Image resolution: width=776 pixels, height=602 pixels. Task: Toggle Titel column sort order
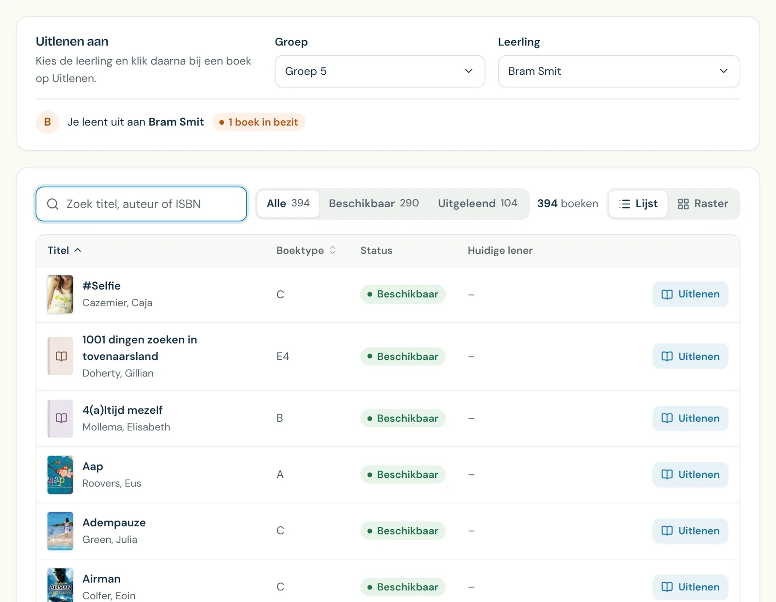coord(64,250)
